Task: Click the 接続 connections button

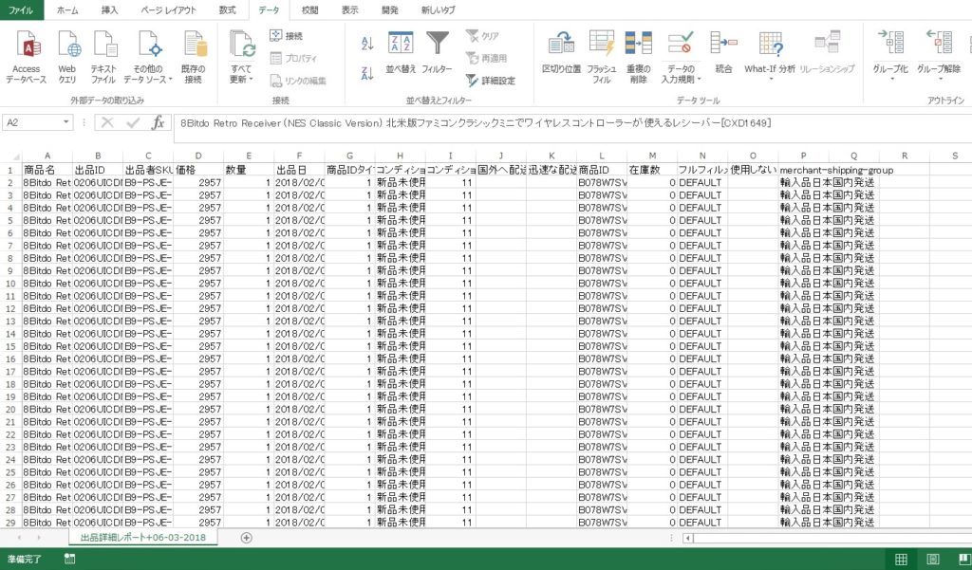Action: pyautogui.click(x=287, y=36)
